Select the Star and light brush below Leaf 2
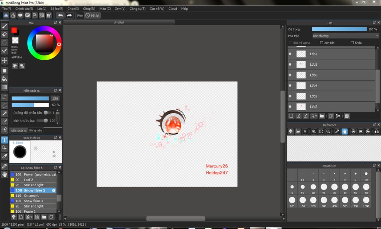 [33, 185]
